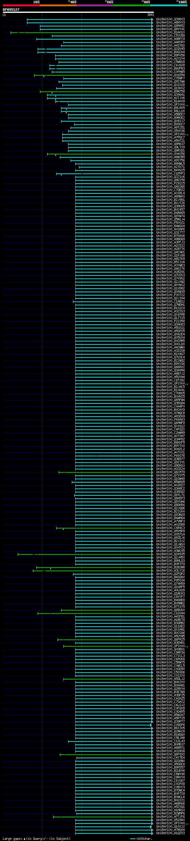
Task: Click the white query sequence bar
Action: click(78, 13)
